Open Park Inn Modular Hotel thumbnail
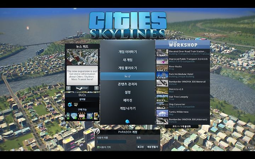This screenshot has width=255, height=159. [x=162, y=76]
